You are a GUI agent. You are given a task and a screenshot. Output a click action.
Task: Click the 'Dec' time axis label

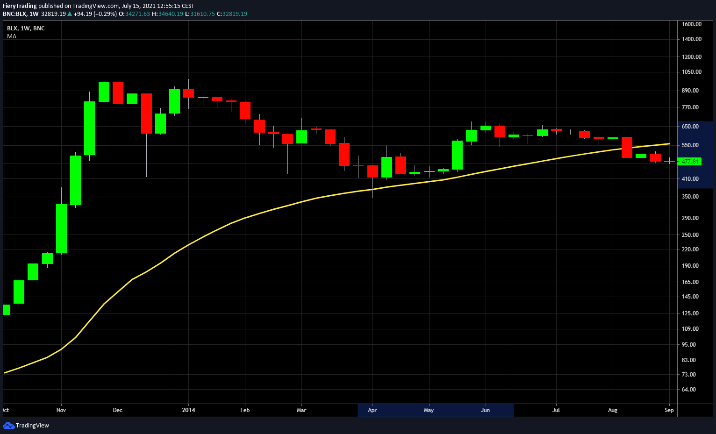[x=118, y=410]
